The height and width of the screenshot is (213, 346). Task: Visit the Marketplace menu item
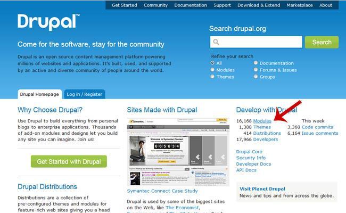pos(300,5)
